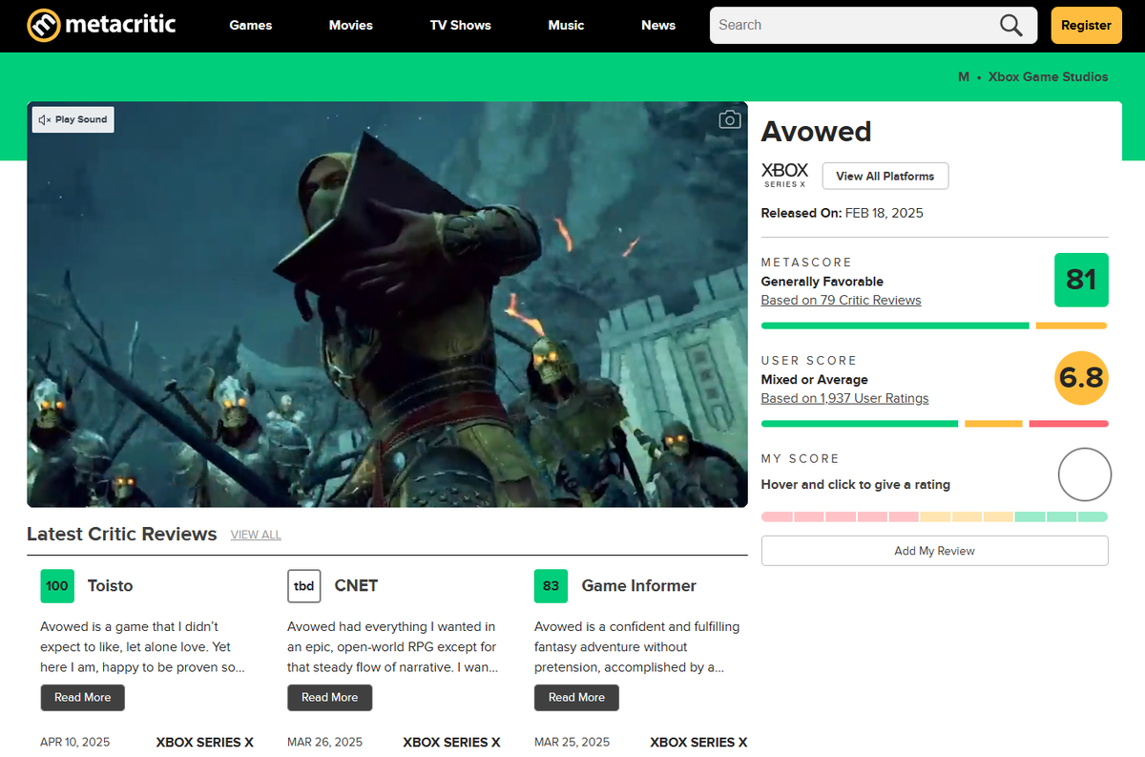Click the Game Informer review excerpt text
This screenshot has width=1145, height=757.
pyautogui.click(x=637, y=647)
